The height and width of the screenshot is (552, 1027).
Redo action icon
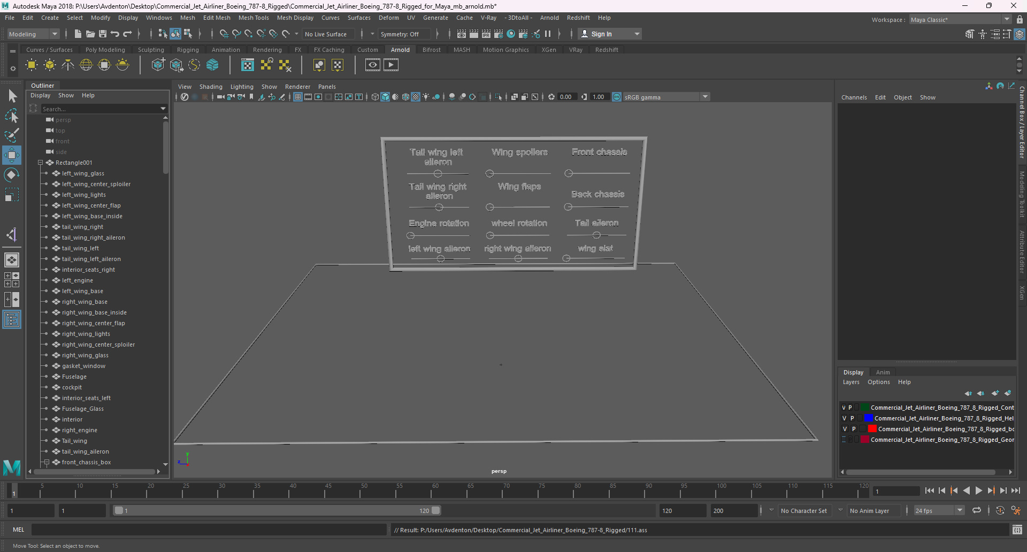[127, 34]
